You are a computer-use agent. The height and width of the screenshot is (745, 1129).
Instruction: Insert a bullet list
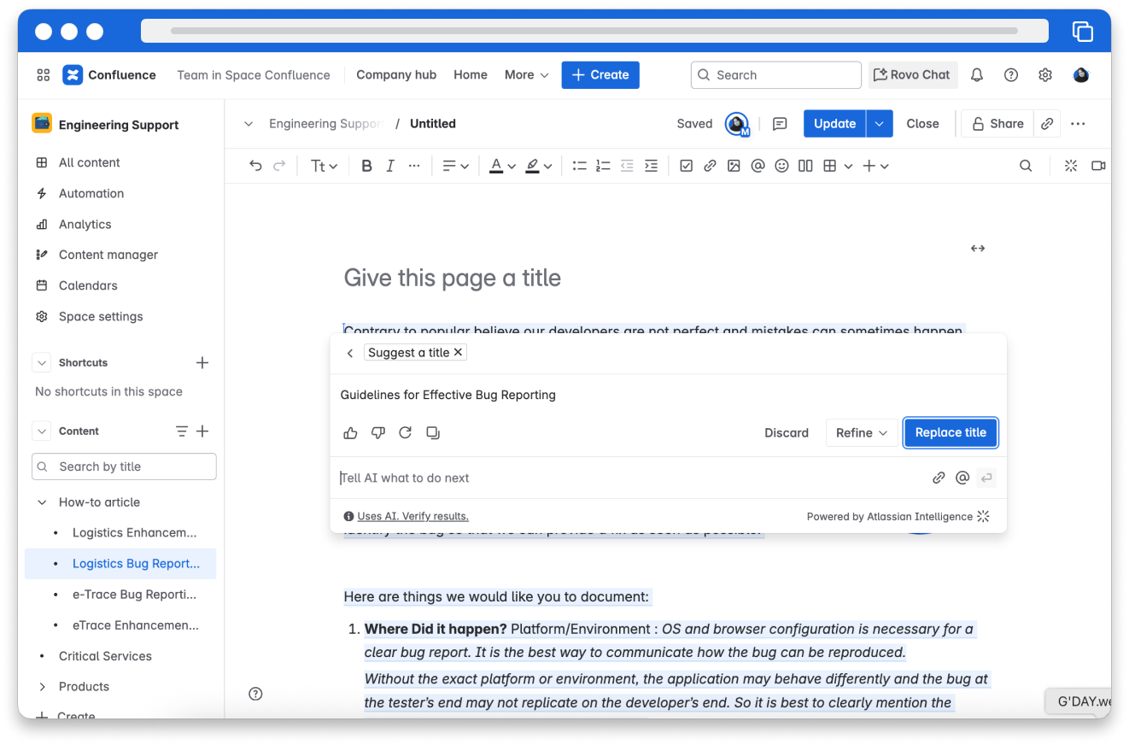point(579,167)
